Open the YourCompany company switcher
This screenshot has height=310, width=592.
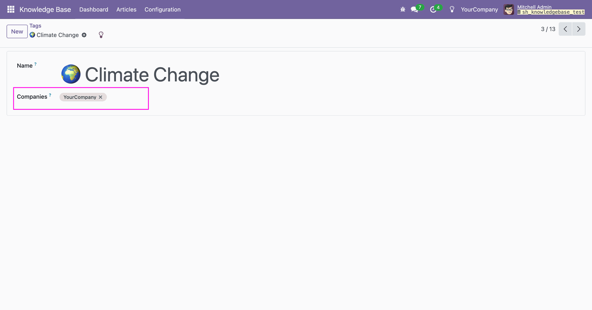pos(479,10)
